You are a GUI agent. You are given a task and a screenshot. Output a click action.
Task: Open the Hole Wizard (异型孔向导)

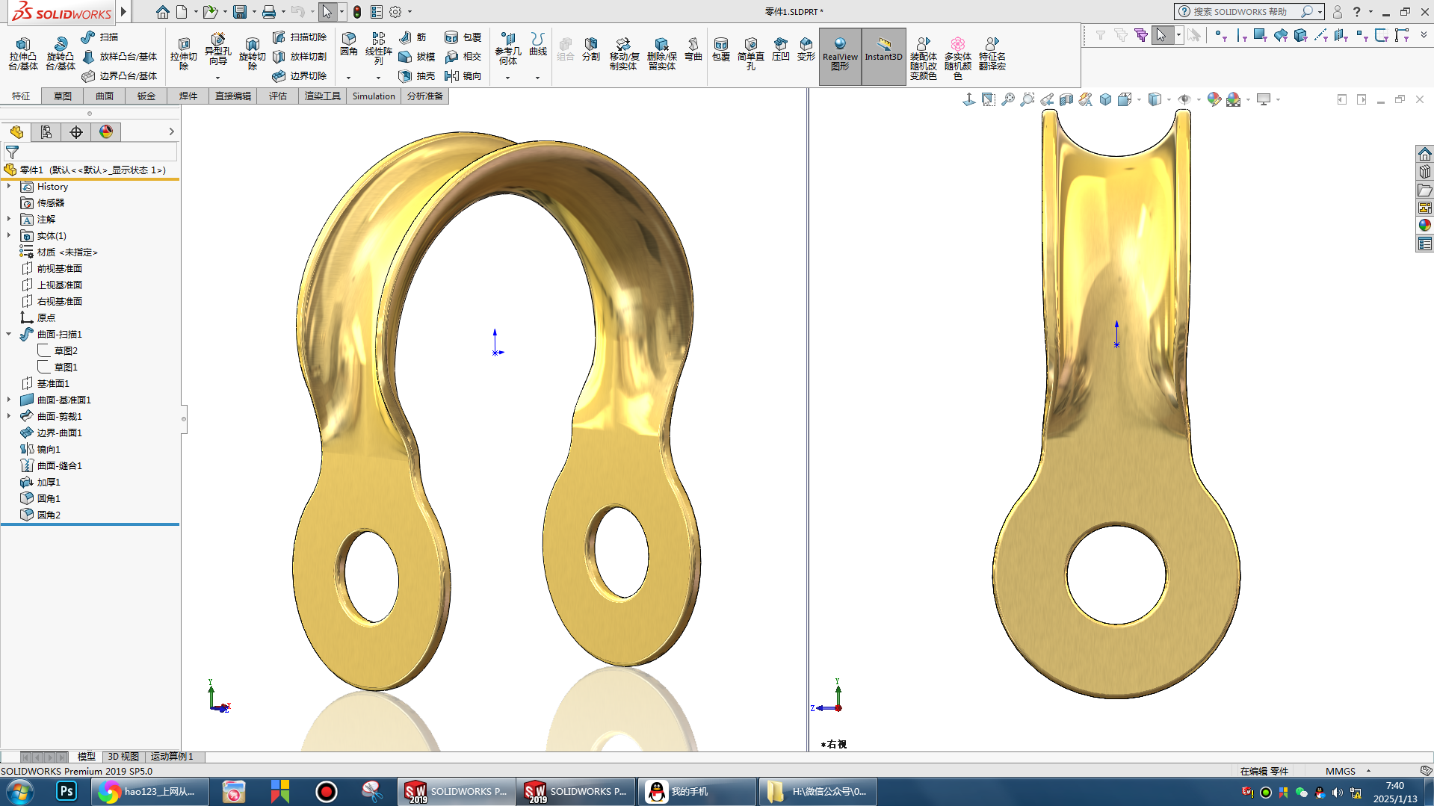click(217, 49)
